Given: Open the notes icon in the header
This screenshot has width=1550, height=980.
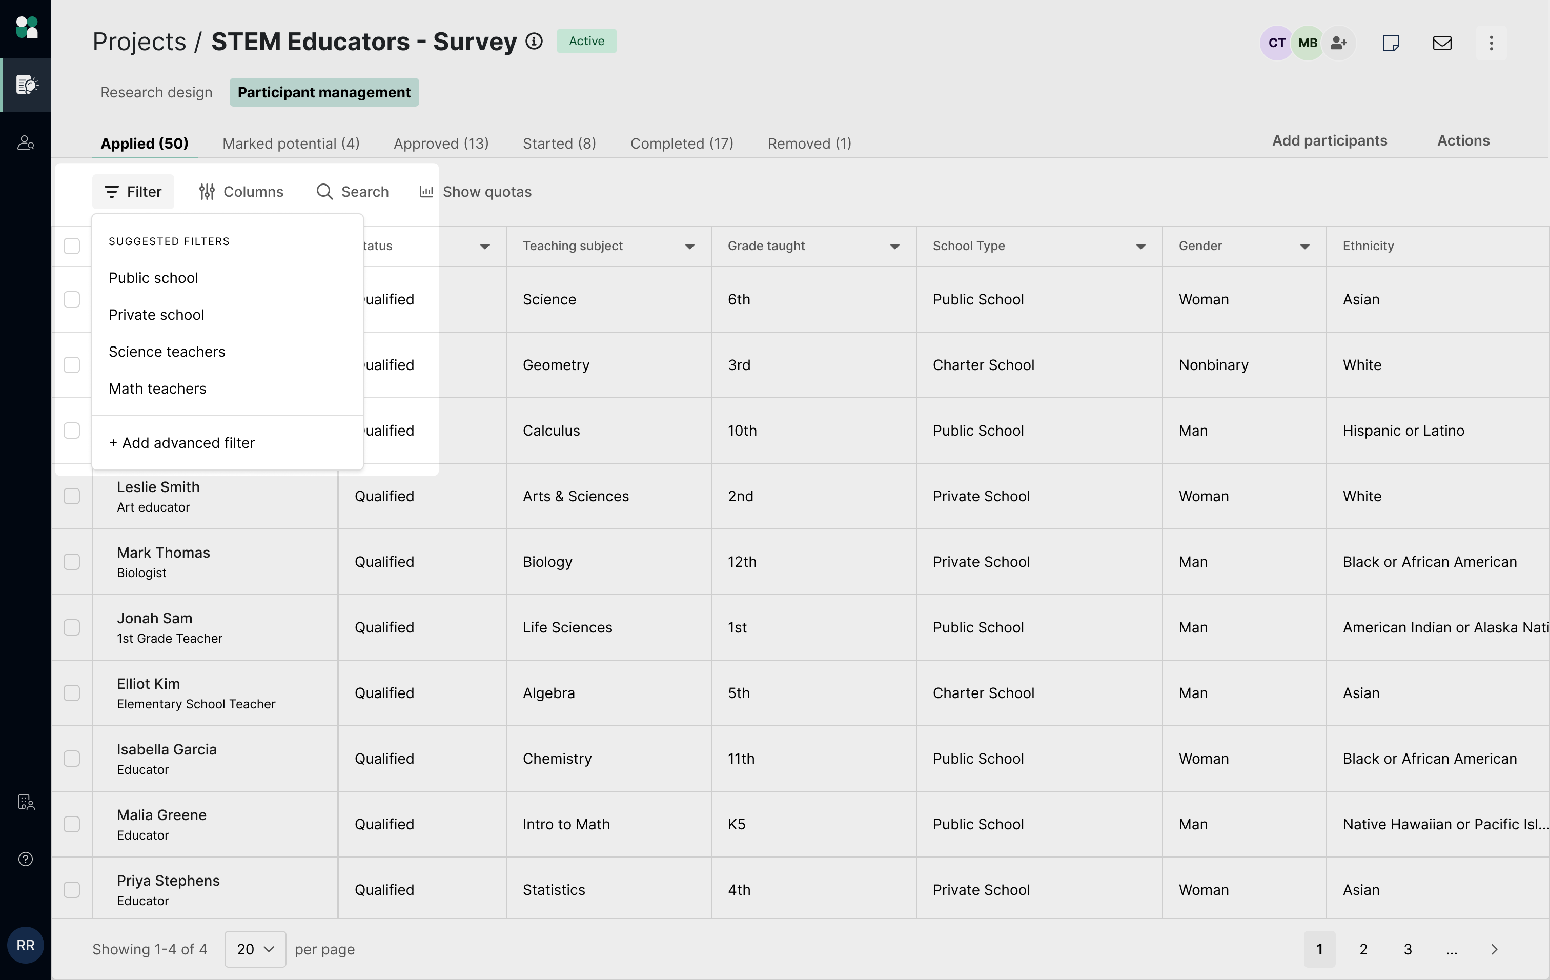Looking at the screenshot, I should pyautogui.click(x=1391, y=43).
